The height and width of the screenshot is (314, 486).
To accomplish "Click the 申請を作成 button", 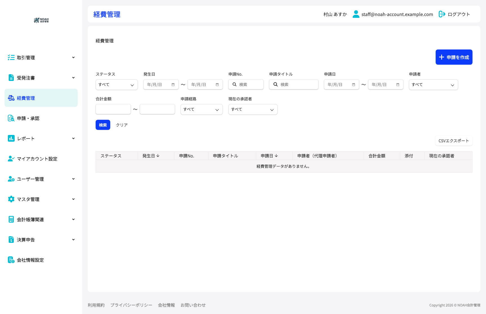I will pos(454,57).
